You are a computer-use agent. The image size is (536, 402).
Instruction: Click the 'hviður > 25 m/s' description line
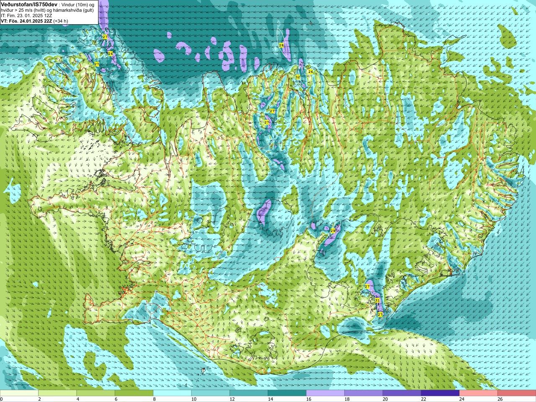point(47,10)
